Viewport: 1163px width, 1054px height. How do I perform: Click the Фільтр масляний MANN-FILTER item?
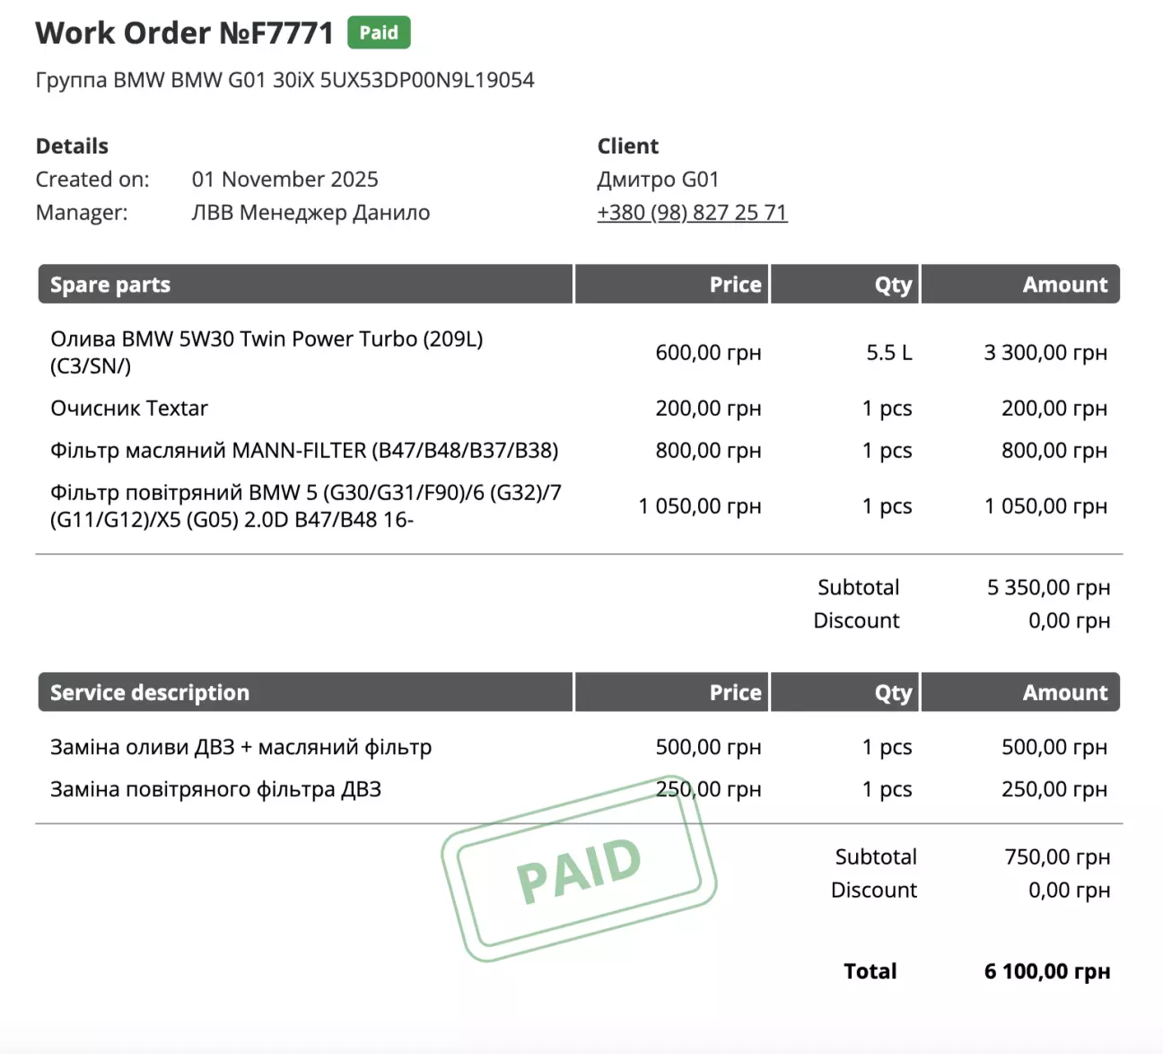tap(304, 451)
